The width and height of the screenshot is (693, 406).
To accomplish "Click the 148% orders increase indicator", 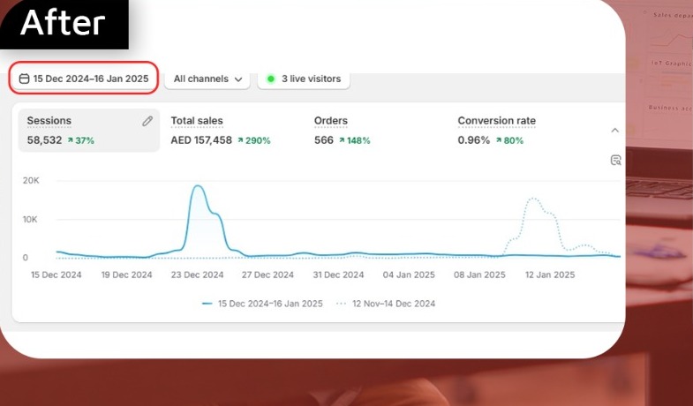I will point(355,140).
